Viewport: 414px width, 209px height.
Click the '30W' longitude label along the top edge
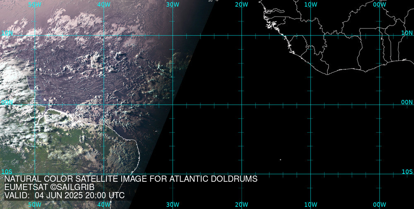tap(173, 5)
